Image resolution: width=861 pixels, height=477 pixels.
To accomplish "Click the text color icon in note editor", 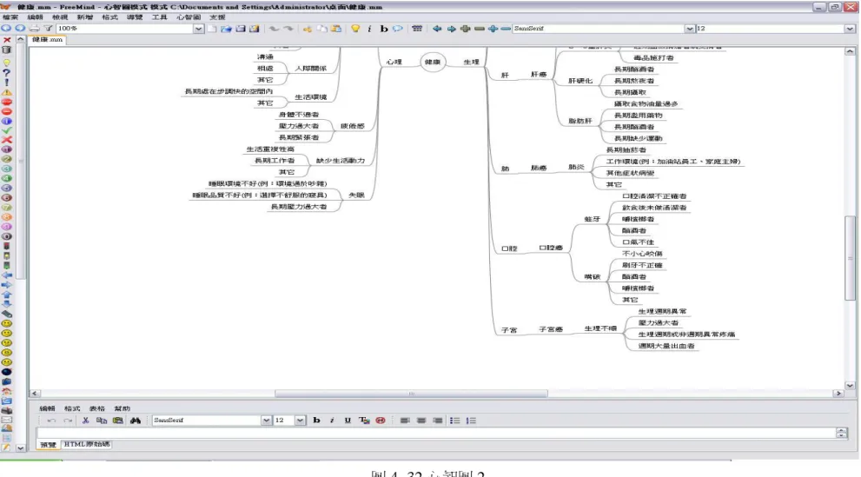I will click(363, 421).
